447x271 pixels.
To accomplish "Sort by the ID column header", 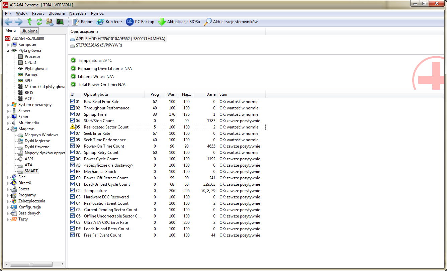I will (x=75, y=94).
